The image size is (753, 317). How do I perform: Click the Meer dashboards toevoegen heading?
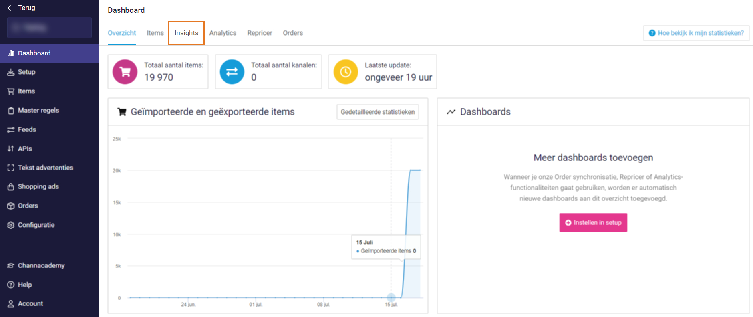pos(593,158)
